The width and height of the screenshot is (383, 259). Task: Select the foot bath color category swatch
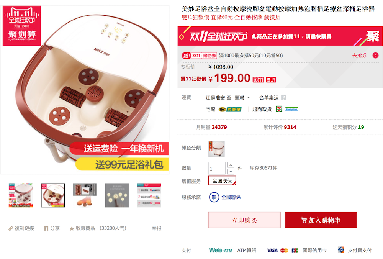coord(216,149)
